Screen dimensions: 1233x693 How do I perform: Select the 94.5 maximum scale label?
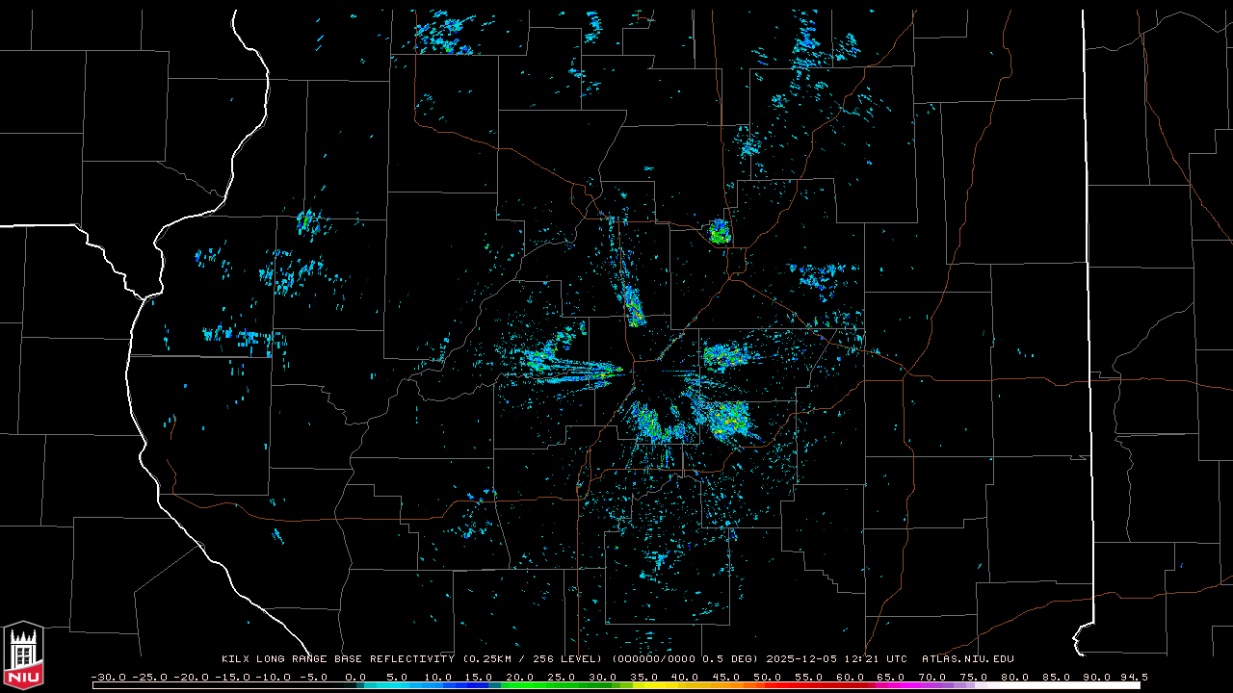click(x=1133, y=677)
